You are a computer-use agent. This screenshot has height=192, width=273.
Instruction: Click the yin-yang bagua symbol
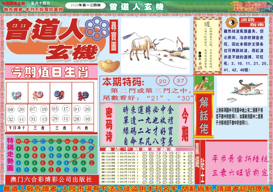coord(231,23)
